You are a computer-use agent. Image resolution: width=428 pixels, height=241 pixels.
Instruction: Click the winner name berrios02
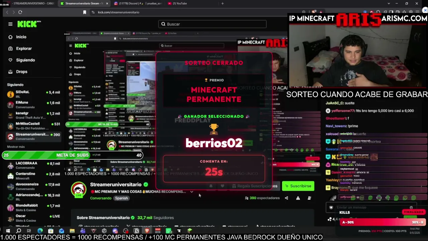point(214,143)
